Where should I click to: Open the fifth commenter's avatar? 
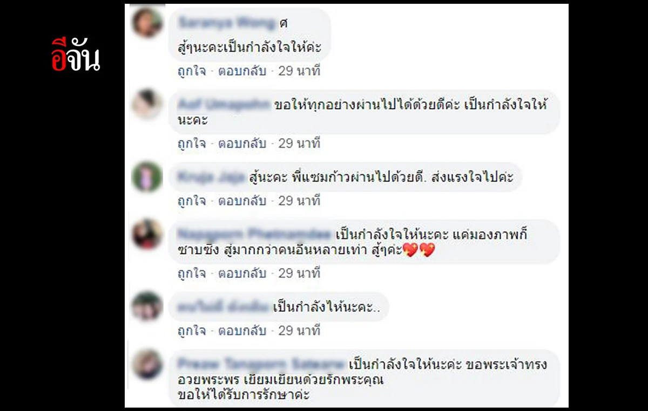point(147,306)
